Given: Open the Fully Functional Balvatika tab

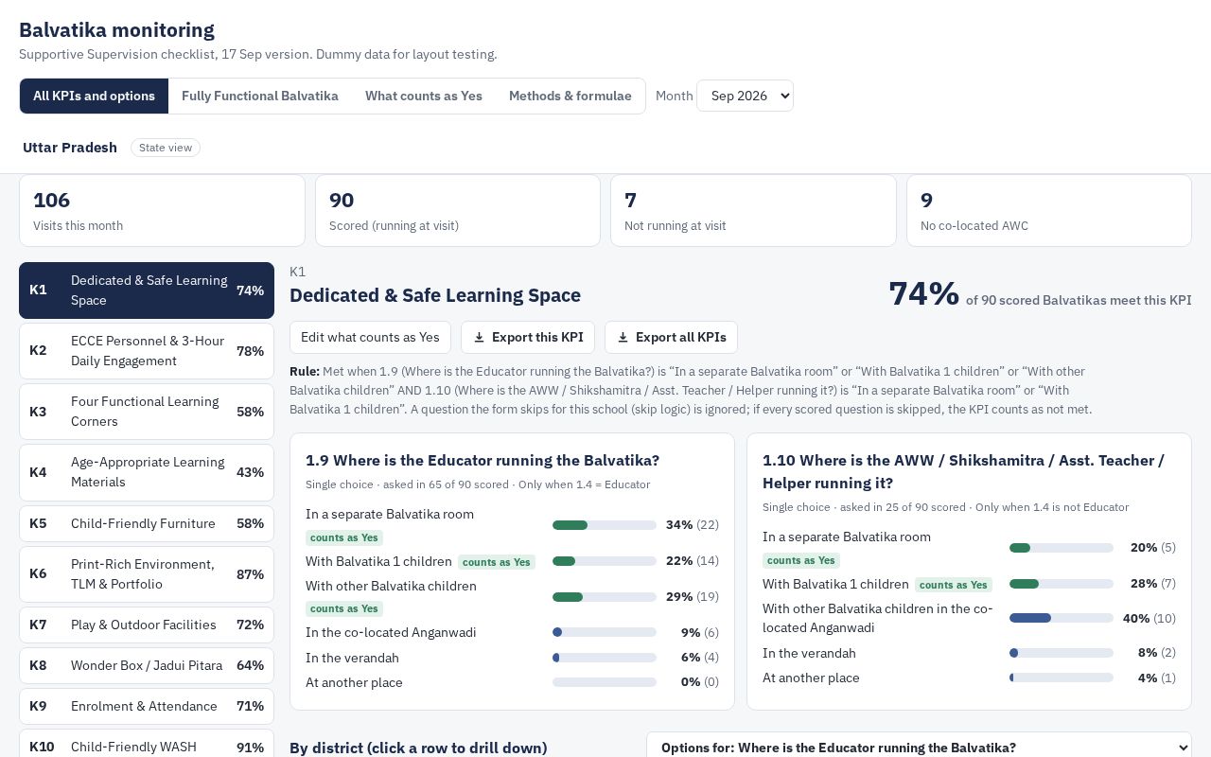Looking at the screenshot, I should pyautogui.click(x=260, y=96).
